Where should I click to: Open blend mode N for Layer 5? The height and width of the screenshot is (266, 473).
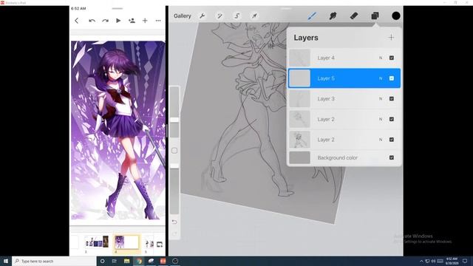[381, 78]
